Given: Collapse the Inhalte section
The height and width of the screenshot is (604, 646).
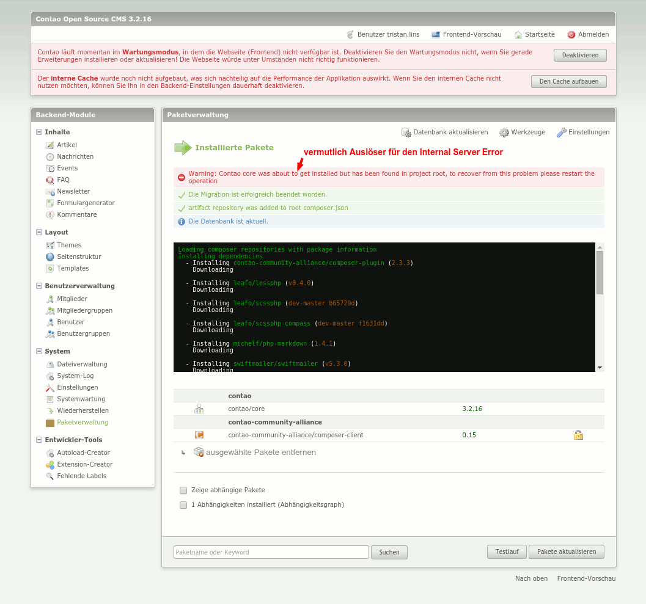Looking at the screenshot, I should click(x=39, y=132).
